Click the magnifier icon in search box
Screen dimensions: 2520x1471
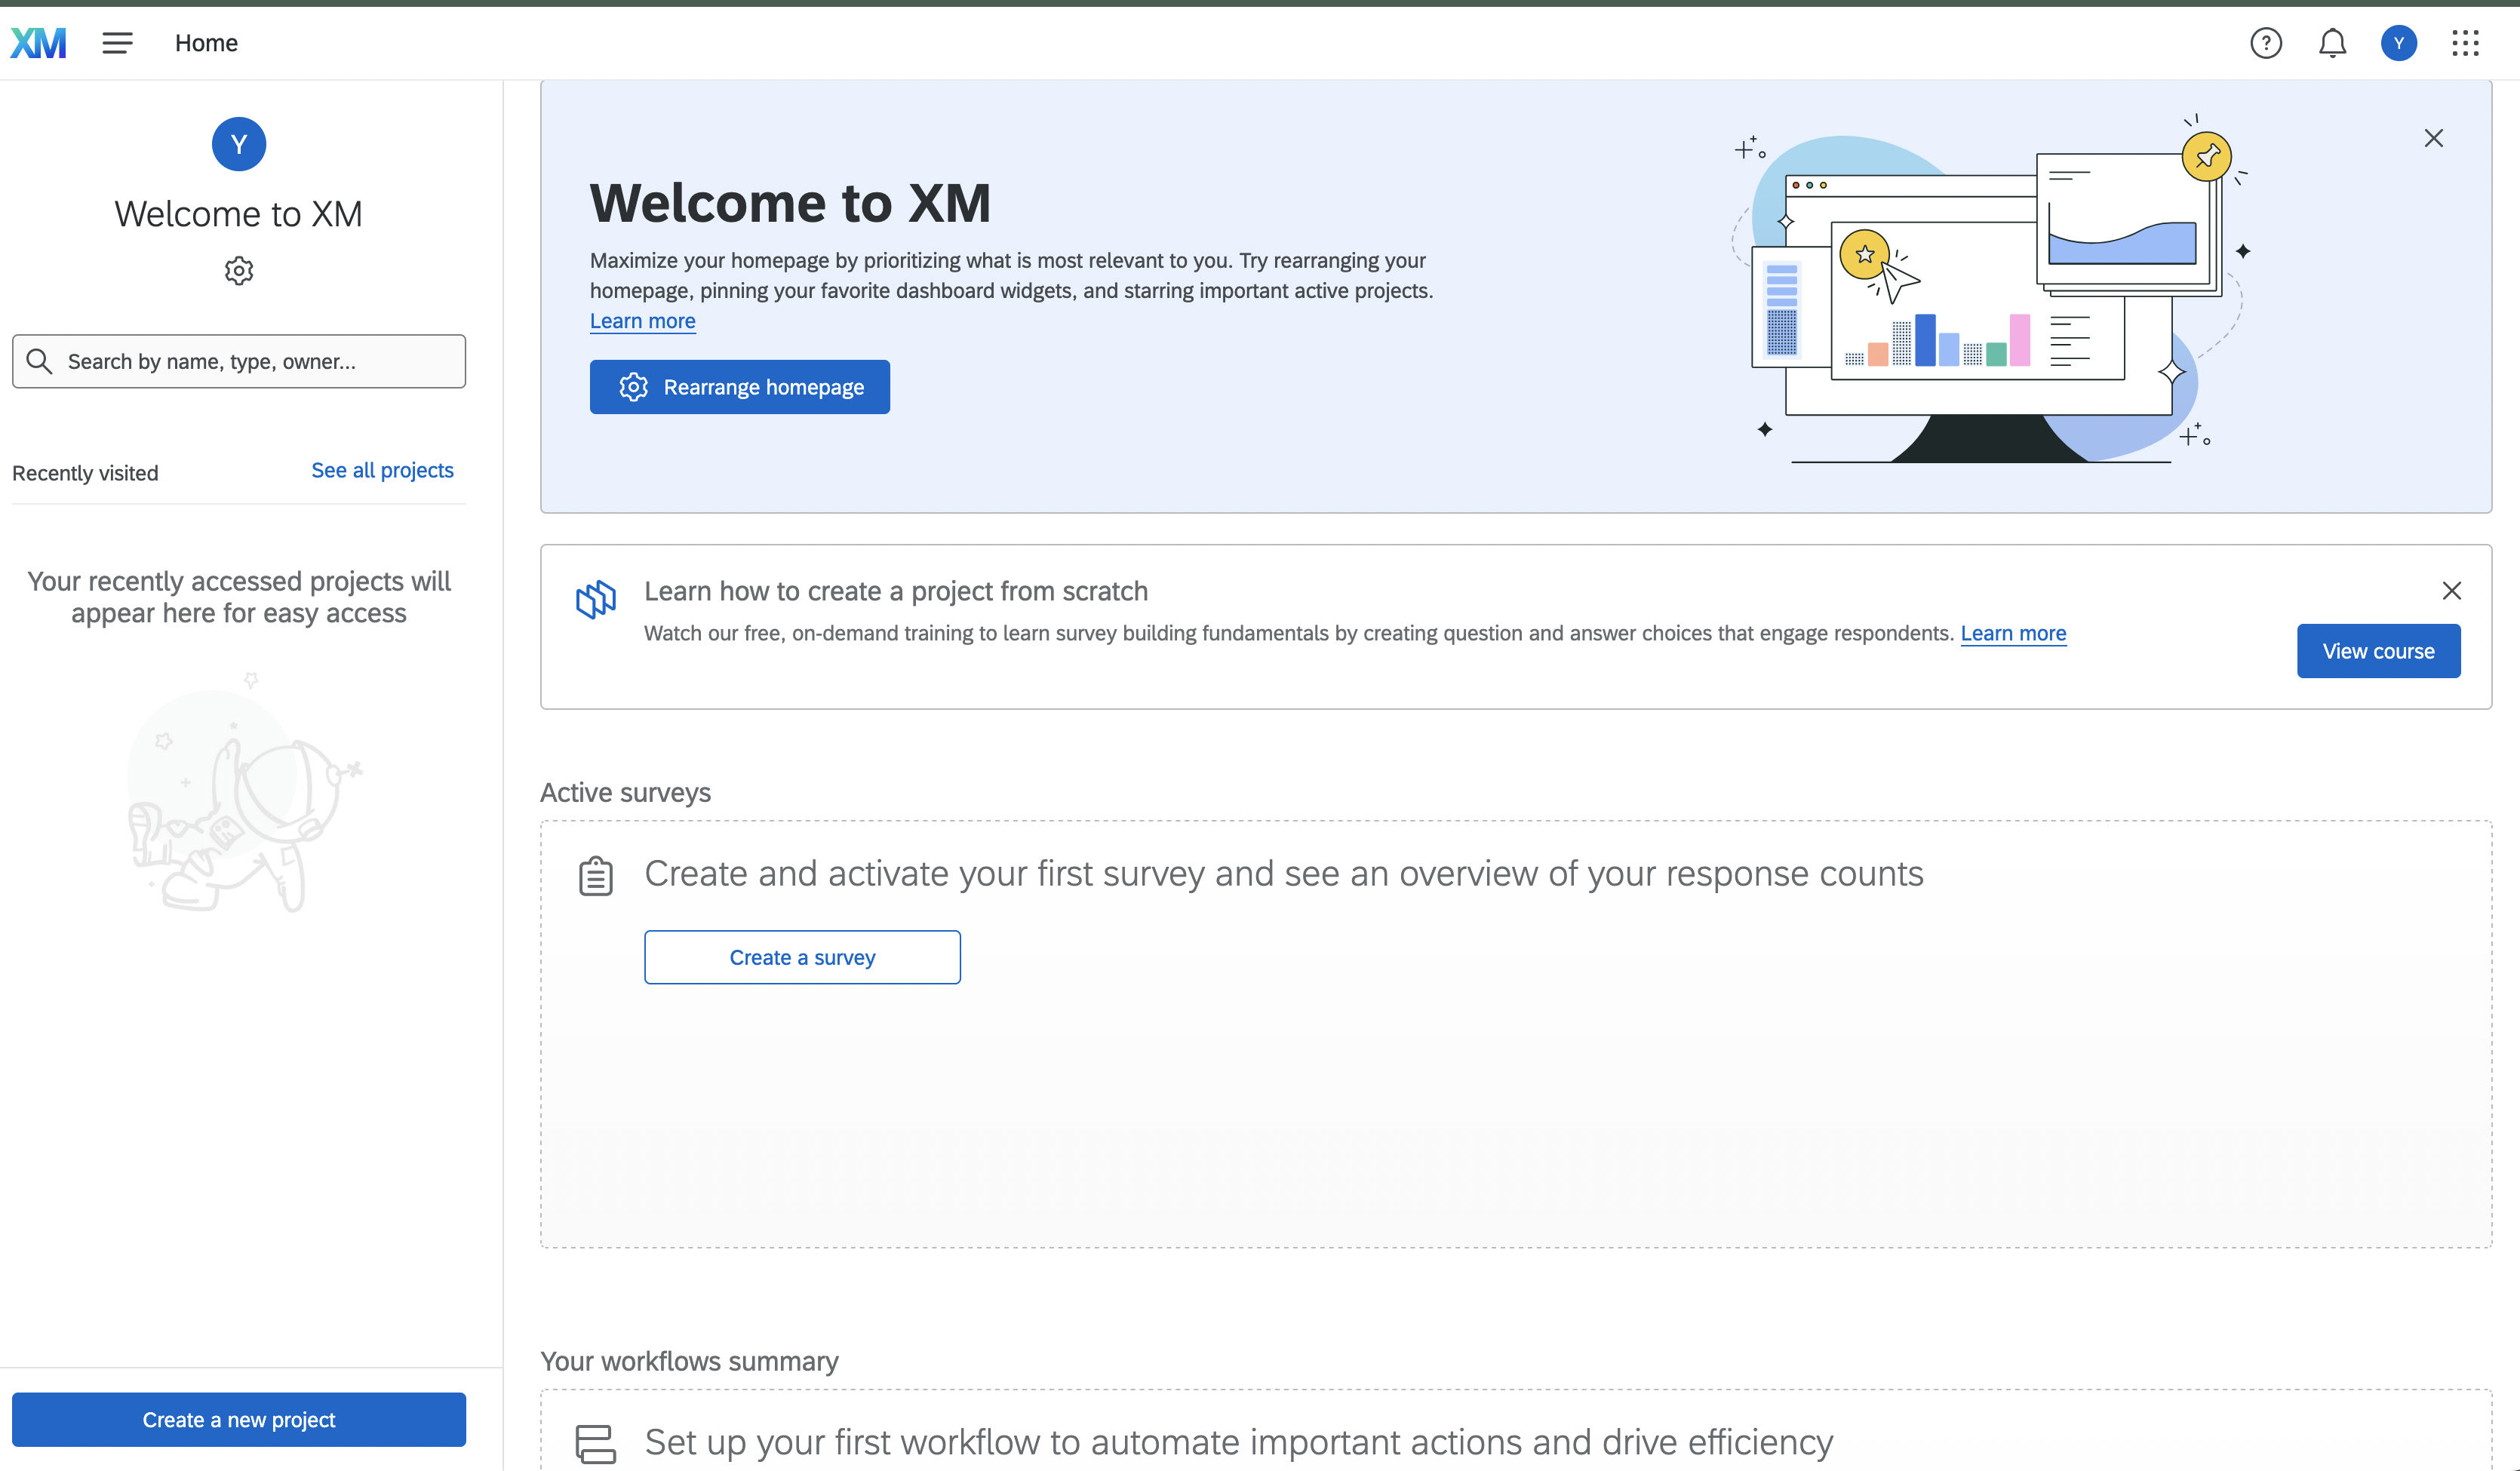[x=39, y=361]
